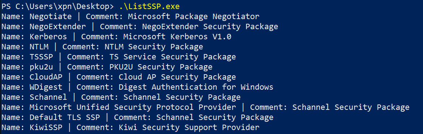Click the KiwiSSP package name
423x134 pixels.
(46, 128)
